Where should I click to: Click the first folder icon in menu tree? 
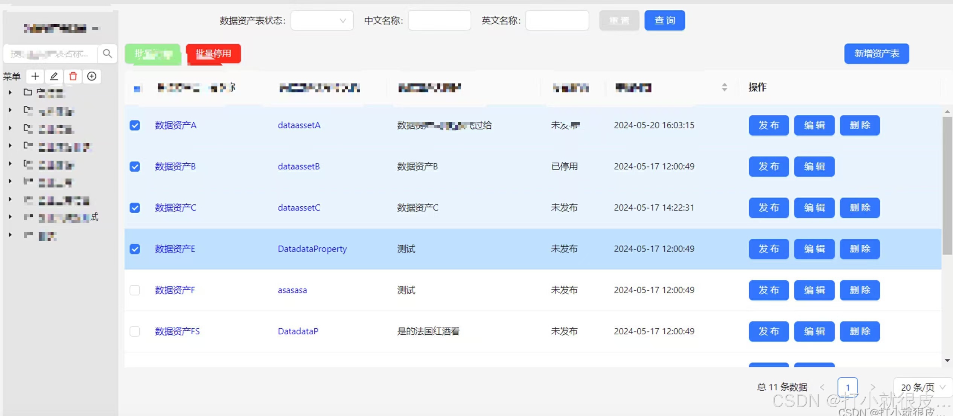[27, 92]
